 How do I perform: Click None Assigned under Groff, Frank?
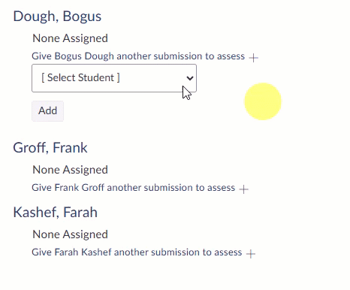71,170
